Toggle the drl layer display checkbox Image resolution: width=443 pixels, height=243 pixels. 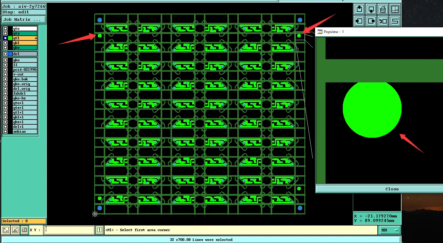5,54
